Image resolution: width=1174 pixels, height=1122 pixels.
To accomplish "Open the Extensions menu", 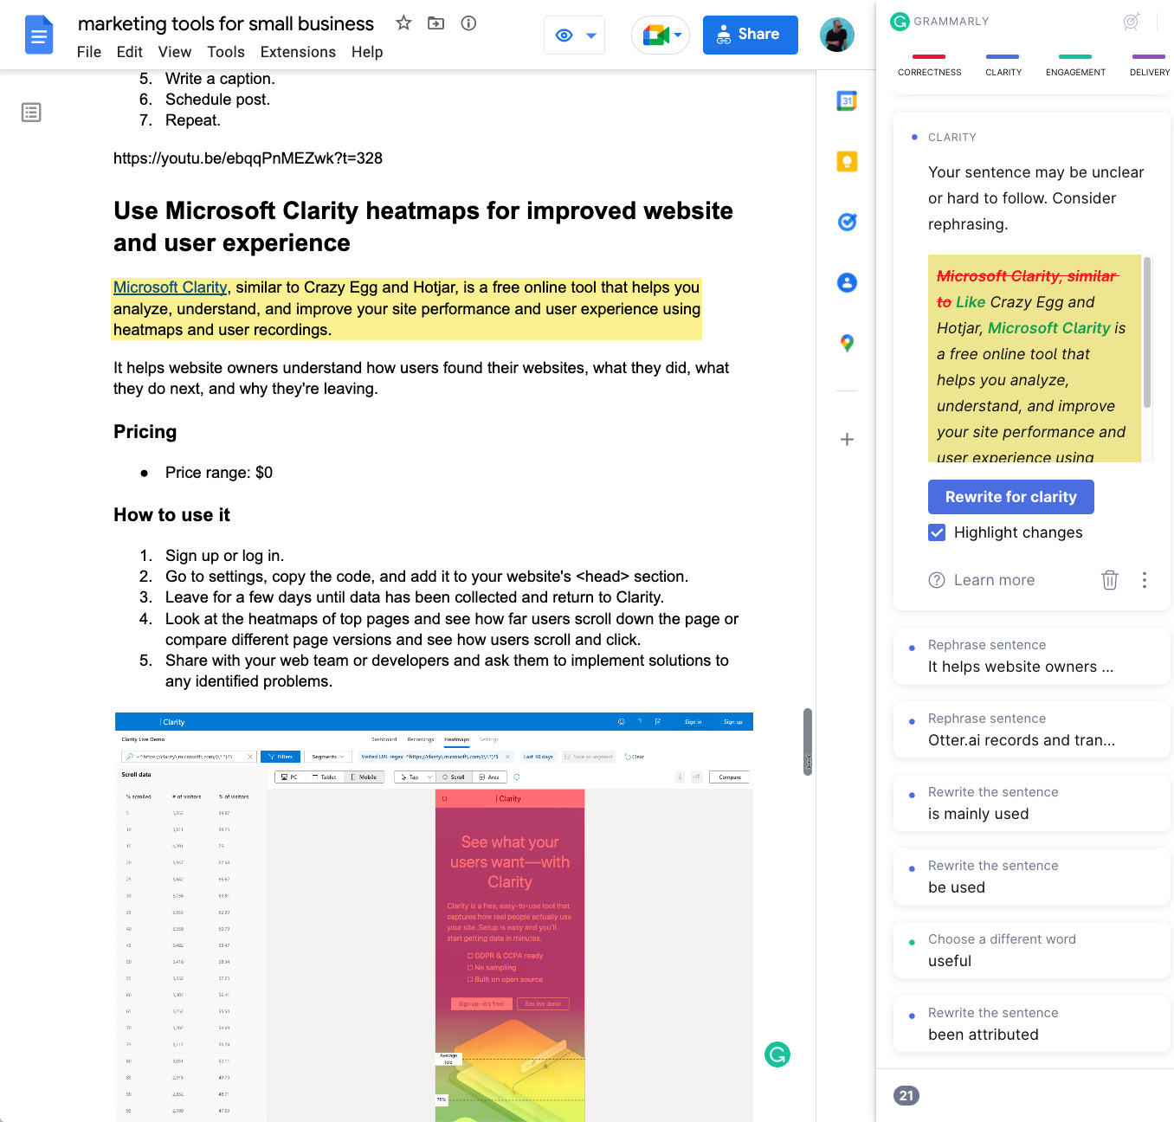I will [x=298, y=52].
